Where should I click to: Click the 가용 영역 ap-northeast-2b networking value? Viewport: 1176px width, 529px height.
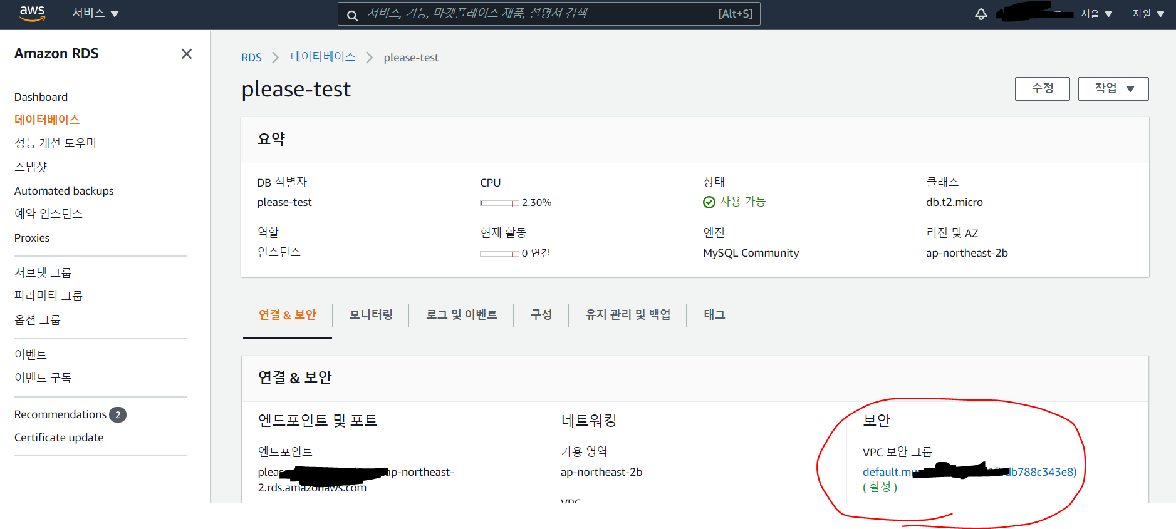point(601,472)
